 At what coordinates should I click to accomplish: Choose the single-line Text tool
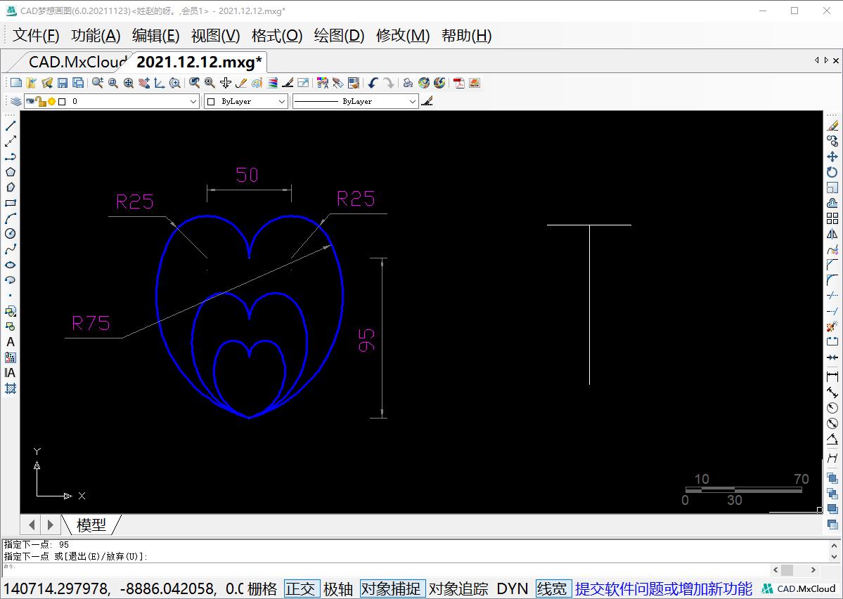click(x=11, y=342)
